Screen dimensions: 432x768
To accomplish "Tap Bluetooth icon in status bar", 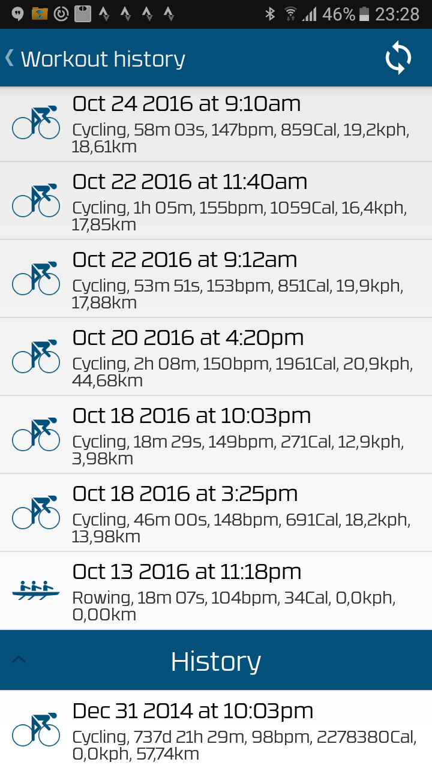I will point(270,14).
